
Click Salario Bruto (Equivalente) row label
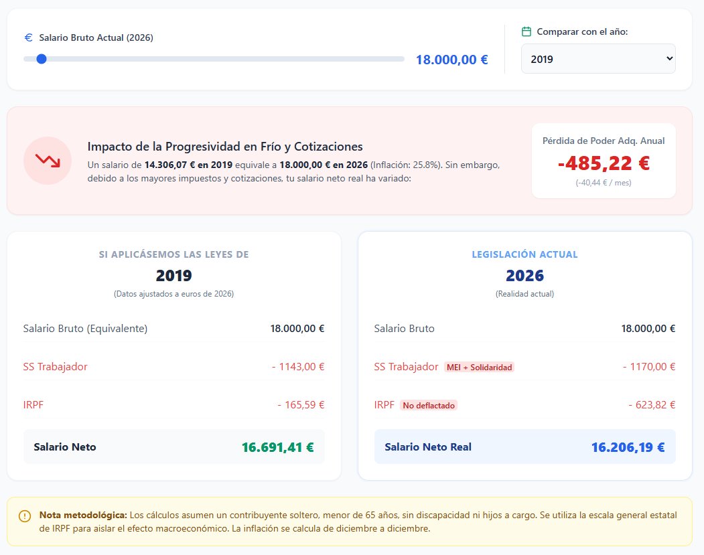tap(85, 329)
